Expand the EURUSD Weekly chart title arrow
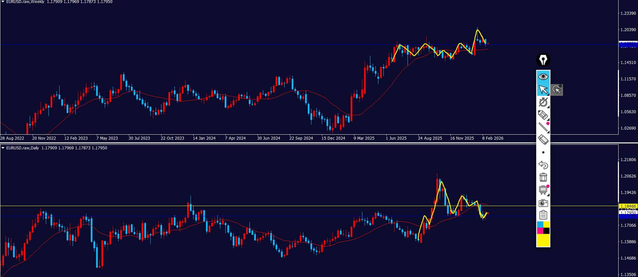Image resolution: width=638 pixels, height=277 pixels. pyautogui.click(x=3, y=2)
